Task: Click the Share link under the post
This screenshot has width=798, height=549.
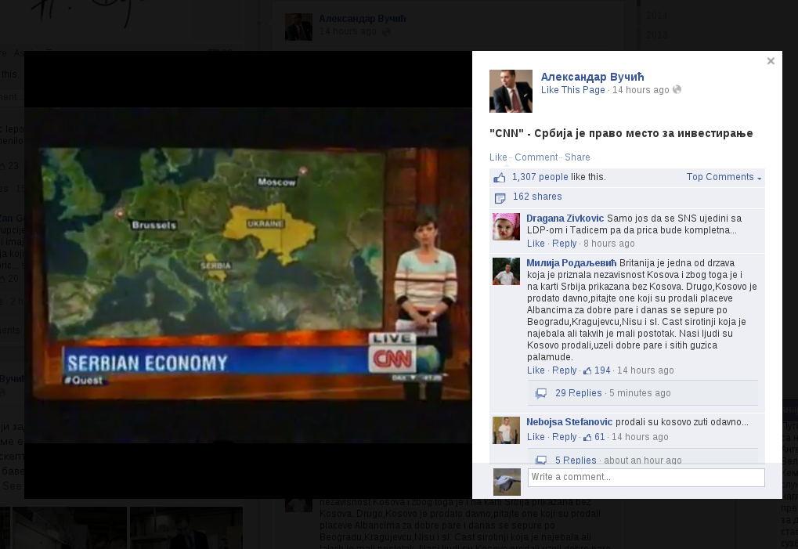Action: [577, 157]
